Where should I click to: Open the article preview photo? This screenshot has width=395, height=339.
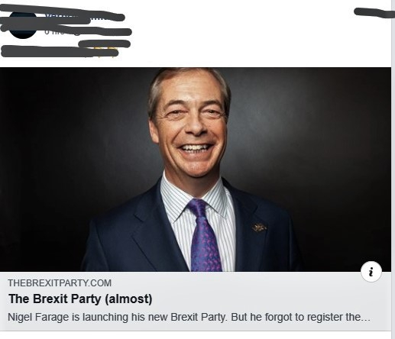(196, 169)
